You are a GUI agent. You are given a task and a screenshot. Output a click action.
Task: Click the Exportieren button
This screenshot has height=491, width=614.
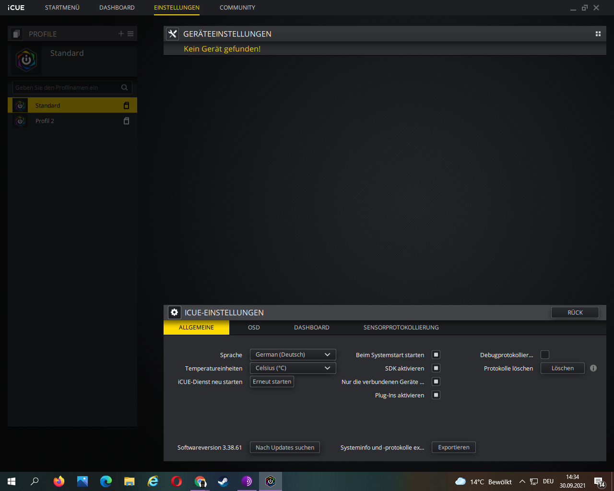coord(454,447)
